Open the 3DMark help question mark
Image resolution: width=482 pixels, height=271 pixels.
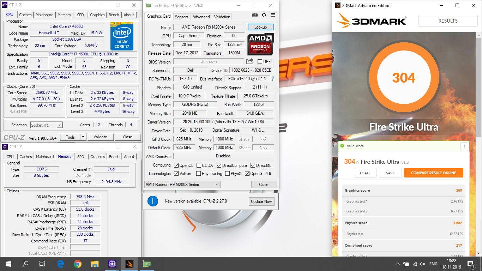click(x=464, y=146)
